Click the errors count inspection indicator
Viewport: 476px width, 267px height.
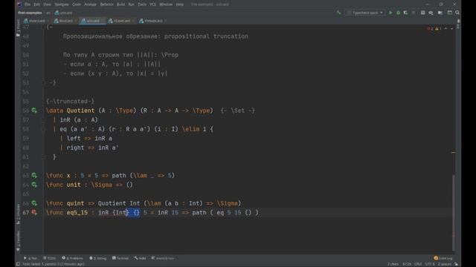pyautogui.click(x=430, y=28)
